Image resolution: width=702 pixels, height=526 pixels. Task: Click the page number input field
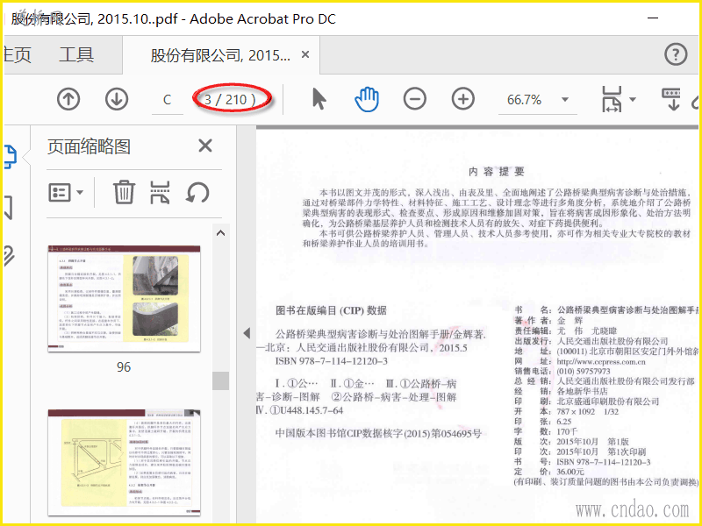point(167,99)
